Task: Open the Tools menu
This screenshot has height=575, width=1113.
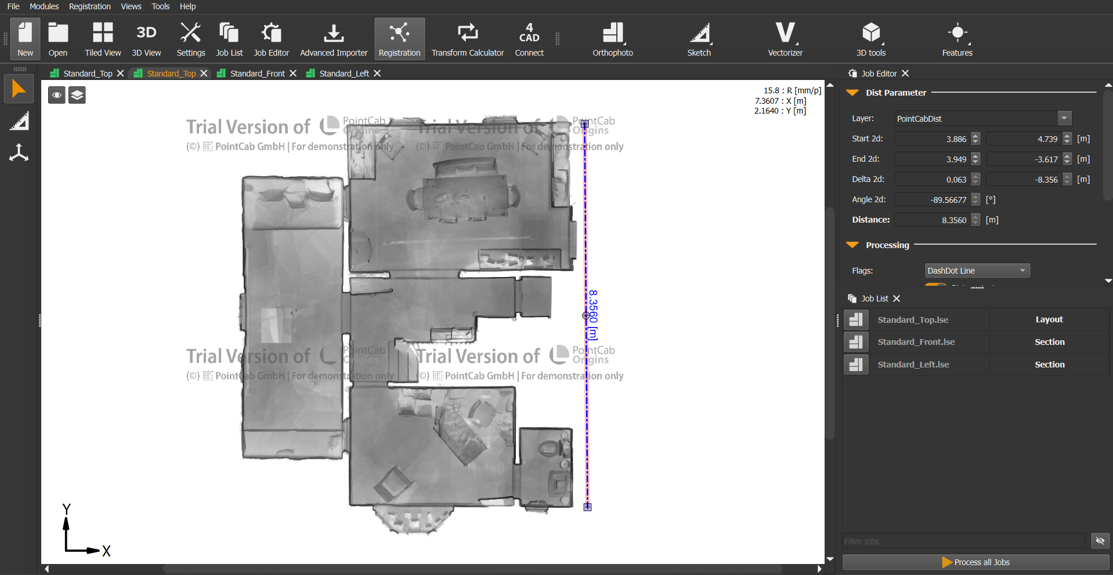Action: coord(160,6)
